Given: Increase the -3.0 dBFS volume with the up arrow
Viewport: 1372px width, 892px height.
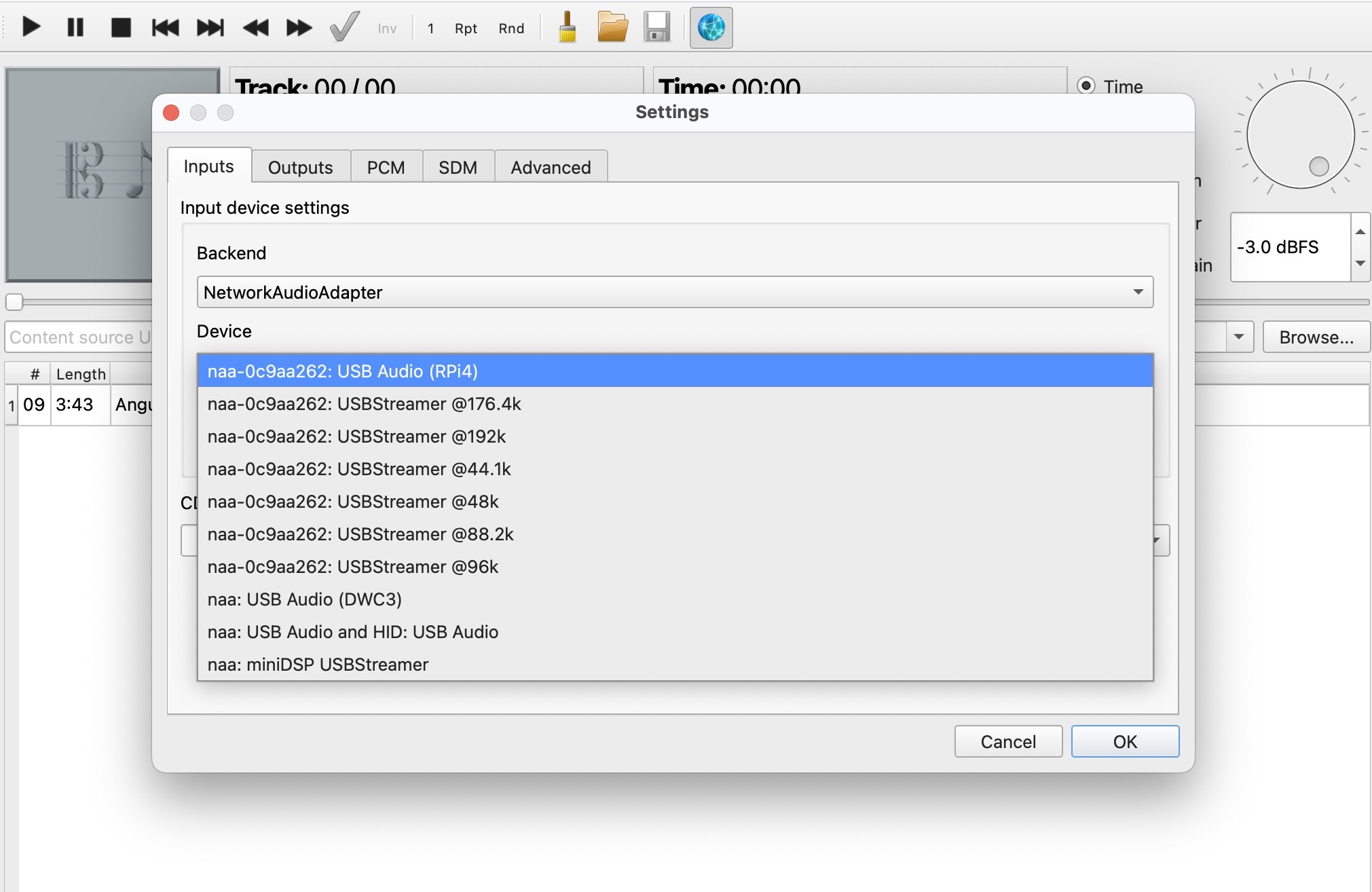Looking at the screenshot, I should coord(1360,231).
